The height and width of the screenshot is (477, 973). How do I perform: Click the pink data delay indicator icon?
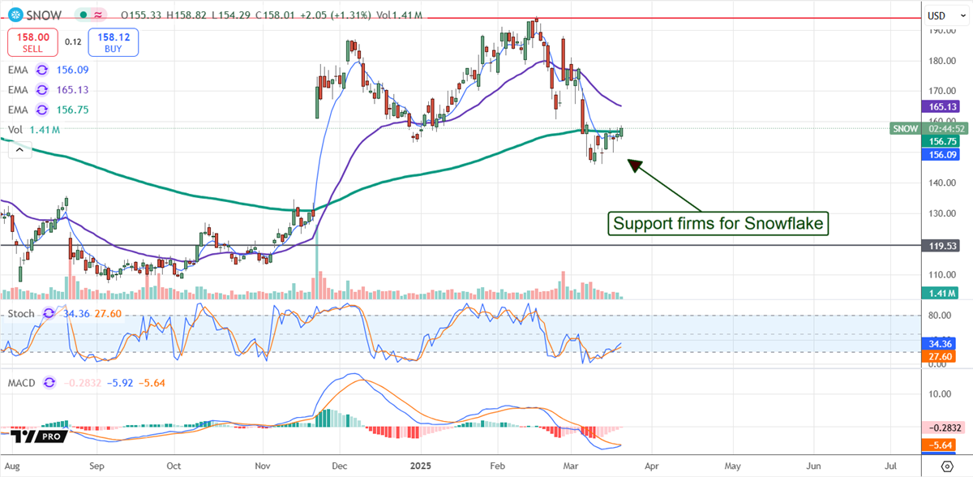click(x=98, y=15)
